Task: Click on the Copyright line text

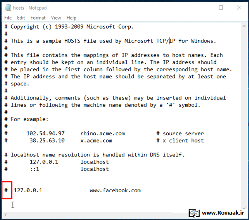Action: pos(69,27)
